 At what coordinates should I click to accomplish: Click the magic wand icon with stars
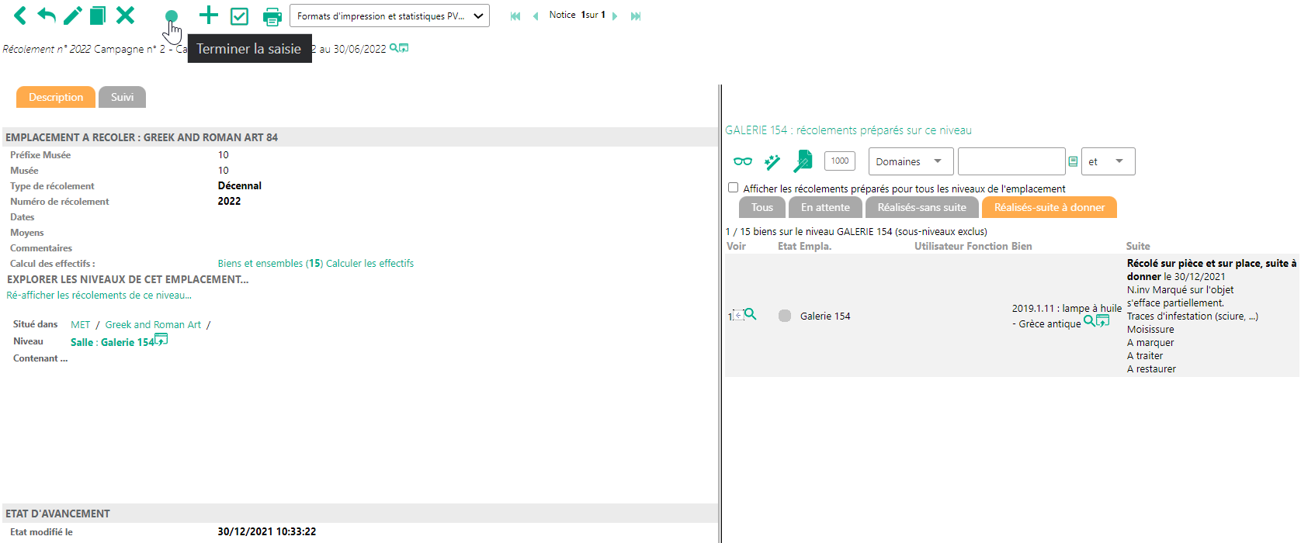772,161
